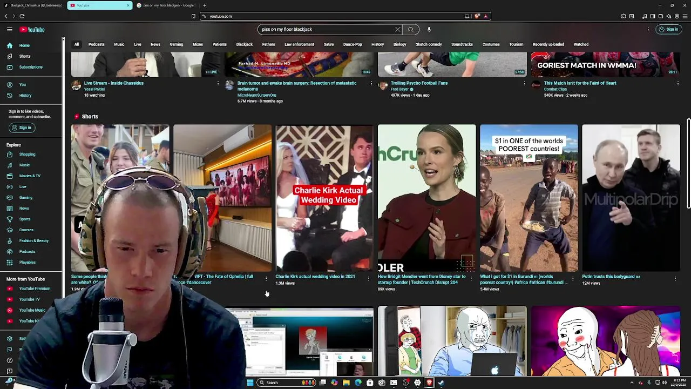
Task: Open Home in the sidebar
Action: click(31, 45)
